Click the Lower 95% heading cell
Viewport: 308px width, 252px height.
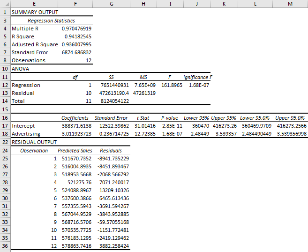[196, 118]
